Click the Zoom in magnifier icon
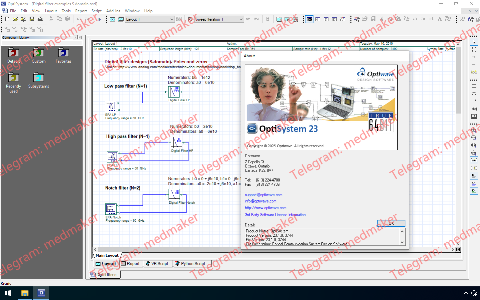480x300 pixels. click(x=474, y=130)
